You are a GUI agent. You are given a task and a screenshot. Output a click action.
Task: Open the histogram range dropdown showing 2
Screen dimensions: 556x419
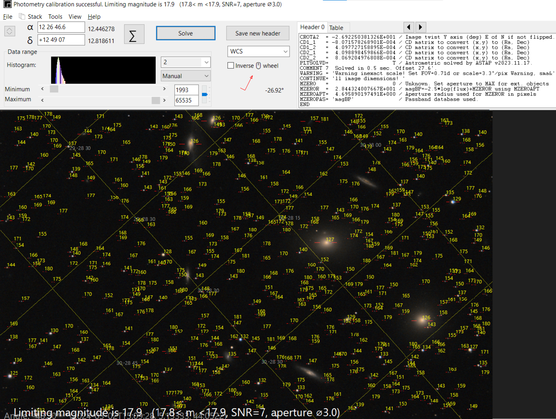coord(185,62)
